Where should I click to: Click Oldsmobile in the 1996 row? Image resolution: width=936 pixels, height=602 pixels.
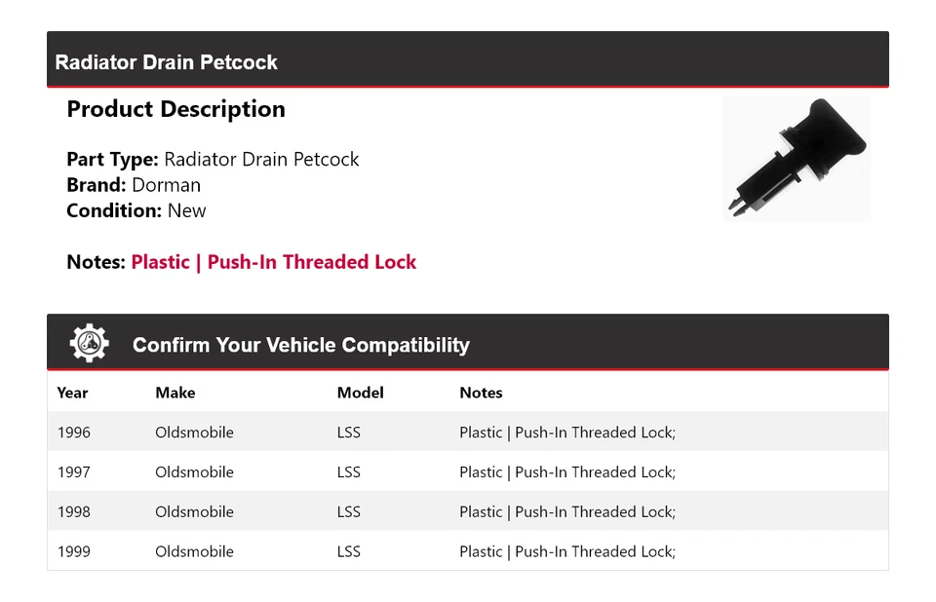point(194,433)
